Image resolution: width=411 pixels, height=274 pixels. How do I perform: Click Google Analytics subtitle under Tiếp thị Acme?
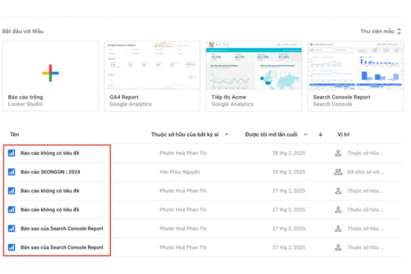pos(232,104)
